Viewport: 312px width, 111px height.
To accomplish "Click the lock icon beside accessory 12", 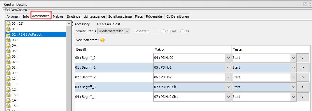I will (x=8, y=89).
